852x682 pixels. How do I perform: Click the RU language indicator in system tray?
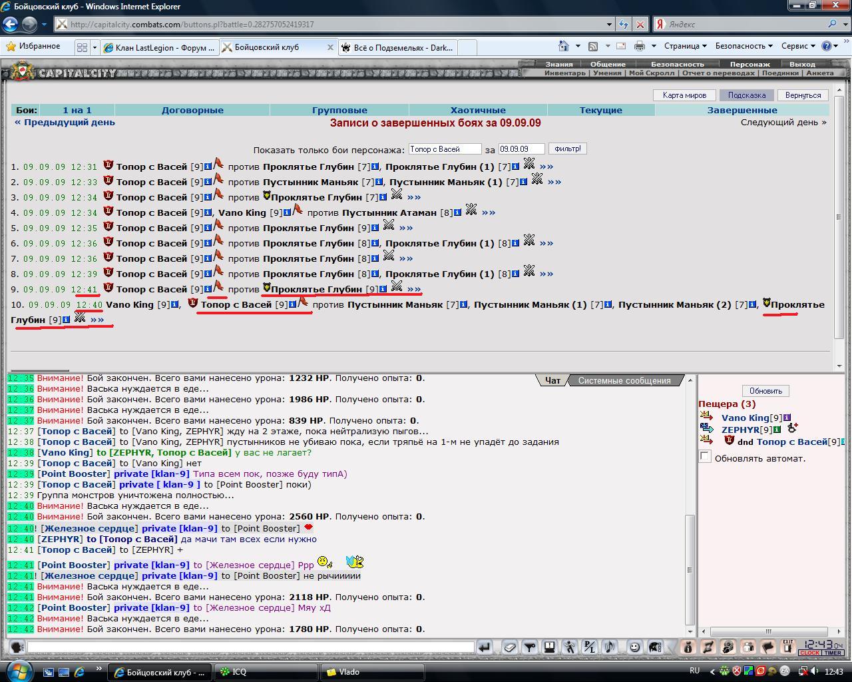pos(694,671)
